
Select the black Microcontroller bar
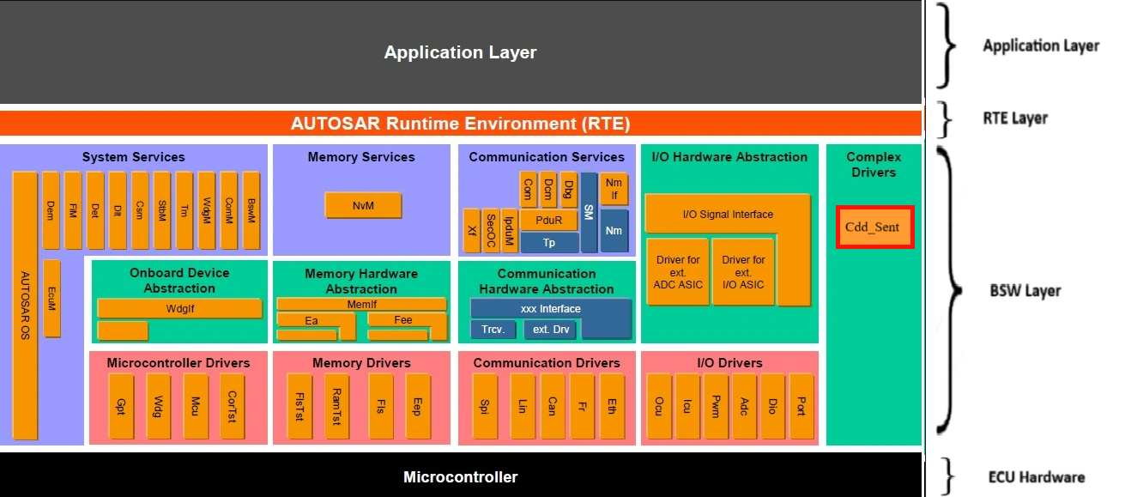coord(461,476)
